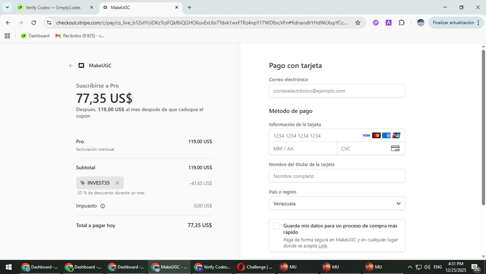Open the Chrome three-dot menu
The width and height of the screenshot is (486, 274).
pyautogui.click(x=479, y=23)
